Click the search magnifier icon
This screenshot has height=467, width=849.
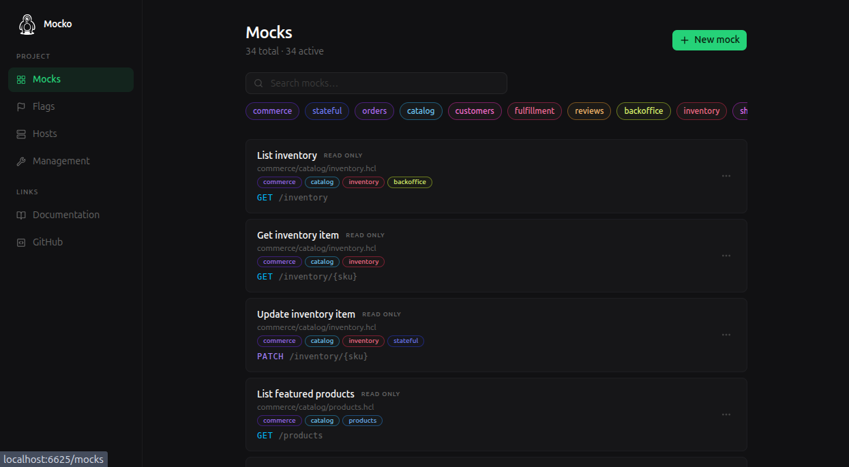[258, 83]
